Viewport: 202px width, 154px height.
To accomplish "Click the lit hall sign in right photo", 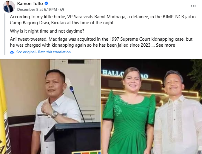I will click(x=125, y=74).
